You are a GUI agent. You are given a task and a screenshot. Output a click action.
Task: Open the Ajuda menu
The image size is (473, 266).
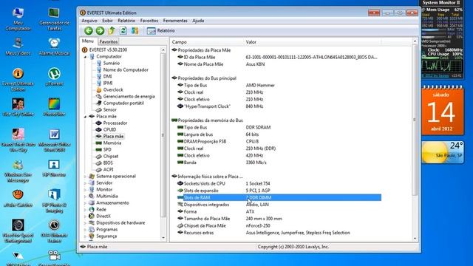click(198, 21)
